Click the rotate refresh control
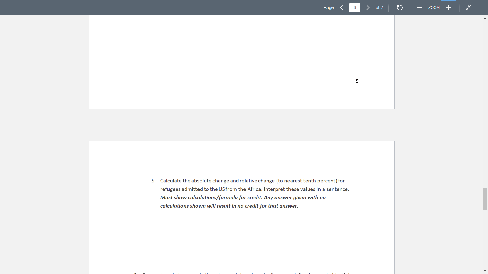488x274 pixels. coord(399,8)
